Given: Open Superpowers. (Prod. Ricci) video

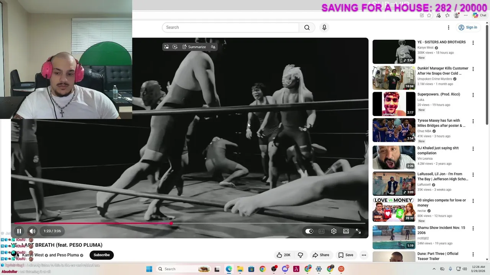Looking at the screenshot, I should 439,94.
